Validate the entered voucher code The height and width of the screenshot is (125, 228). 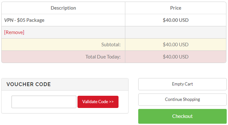pyautogui.click(x=98, y=102)
